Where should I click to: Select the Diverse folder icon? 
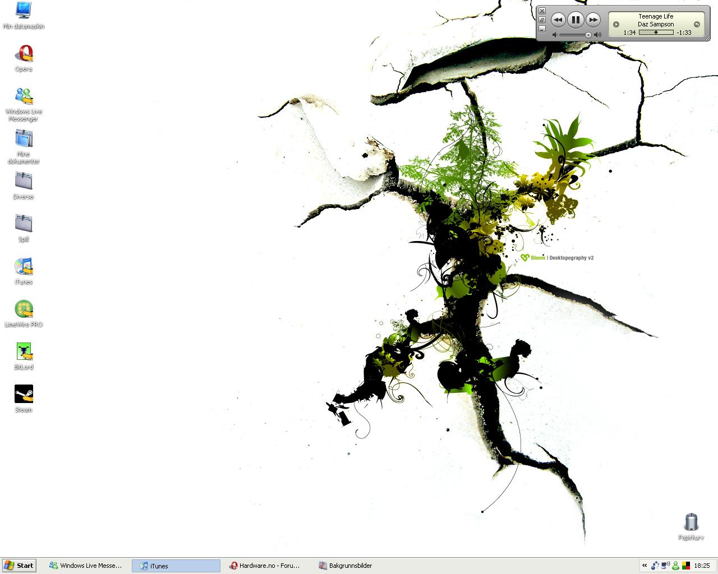click(x=24, y=186)
